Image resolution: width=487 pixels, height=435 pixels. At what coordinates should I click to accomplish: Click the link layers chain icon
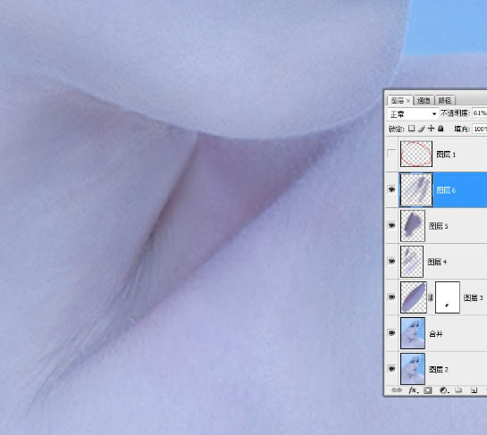click(x=397, y=390)
